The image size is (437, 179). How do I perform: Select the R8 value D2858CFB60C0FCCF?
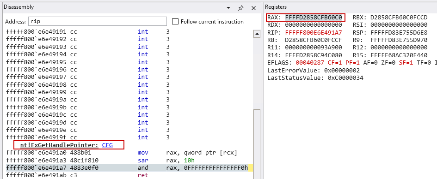click(x=314, y=40)
